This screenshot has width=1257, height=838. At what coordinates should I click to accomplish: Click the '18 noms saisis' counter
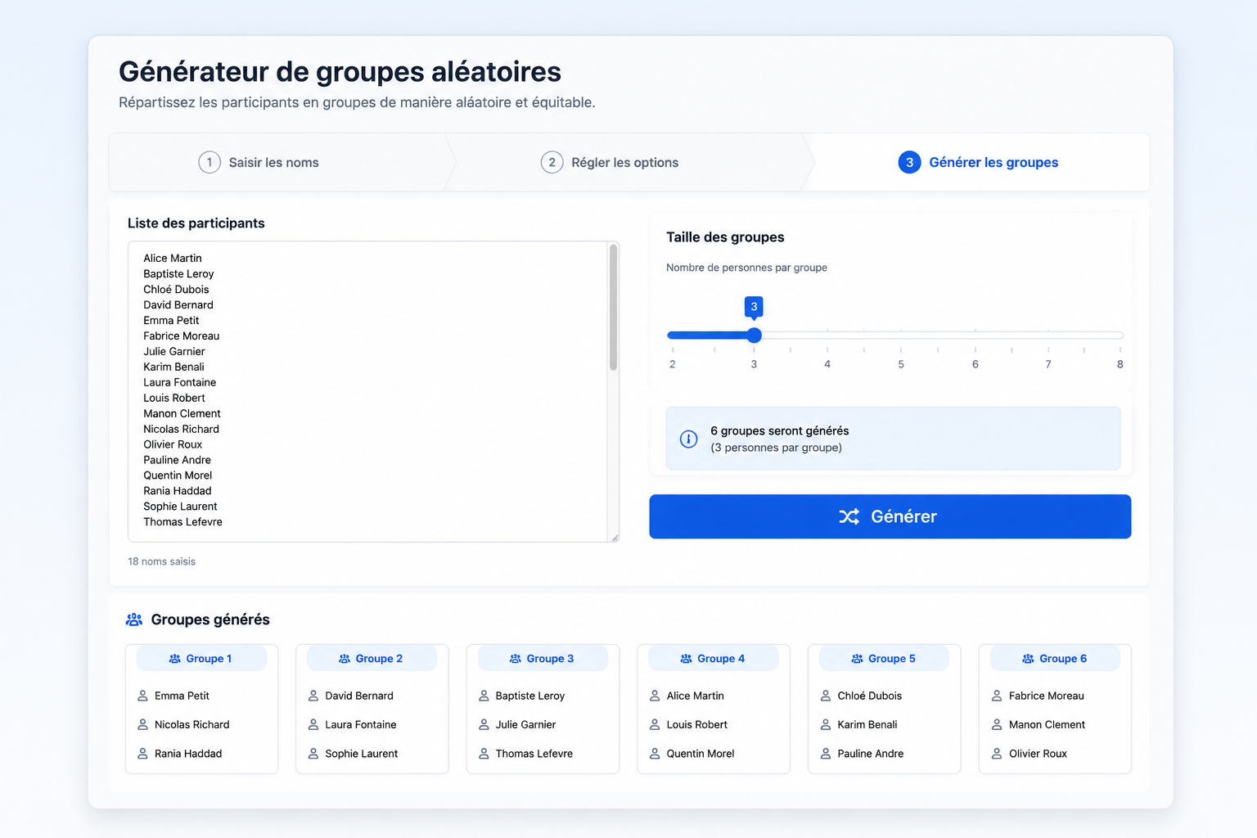click(161, 561)
